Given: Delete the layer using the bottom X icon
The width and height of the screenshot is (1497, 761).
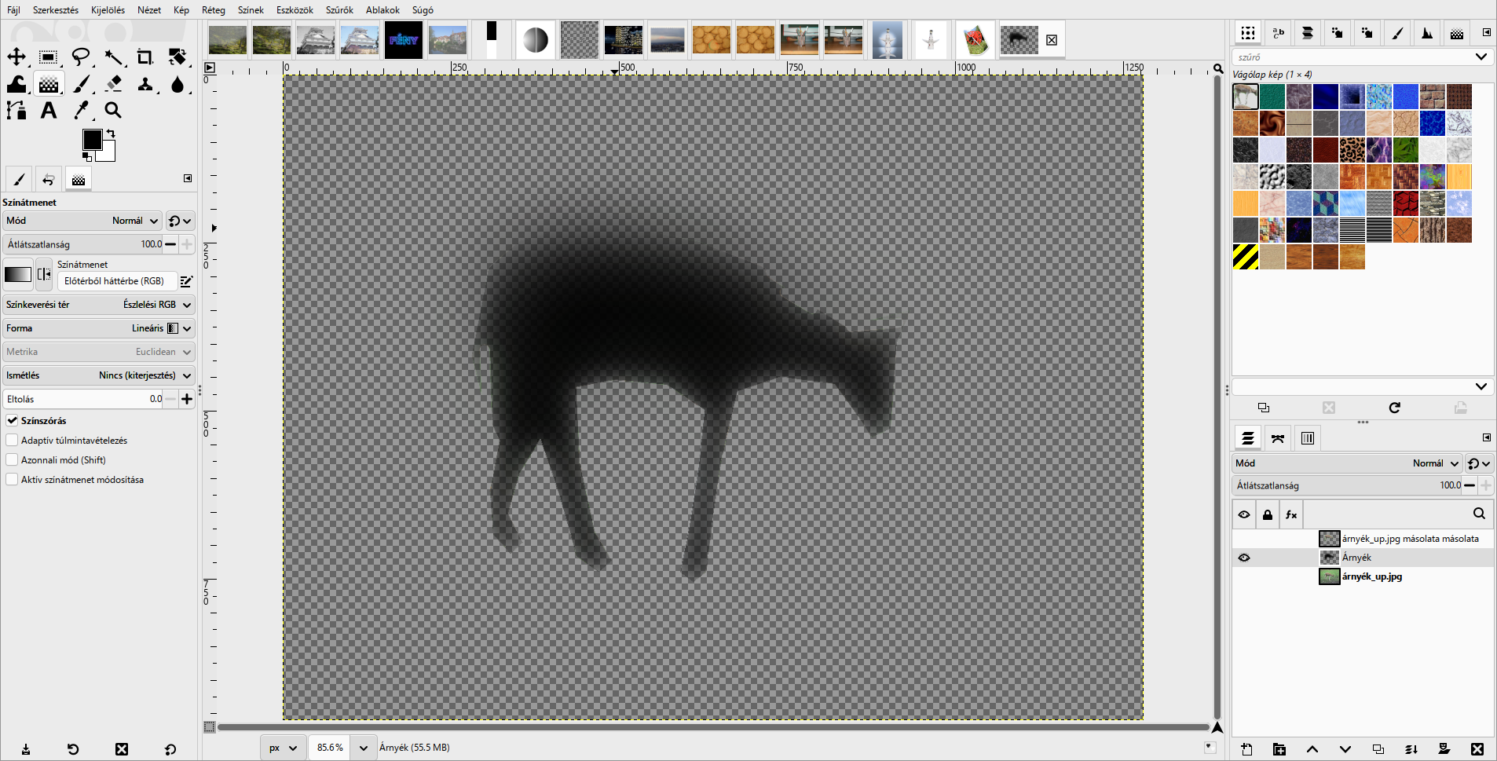Looking at the screenshot, I should 1477,749.
